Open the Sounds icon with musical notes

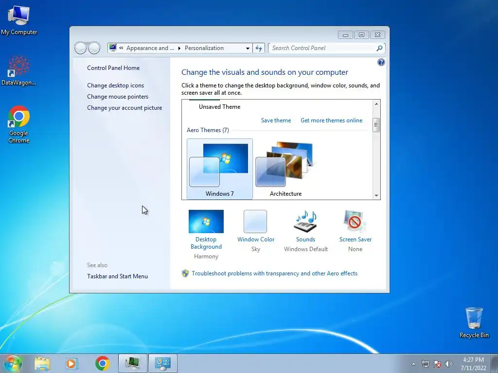click(x=305, y=221)
